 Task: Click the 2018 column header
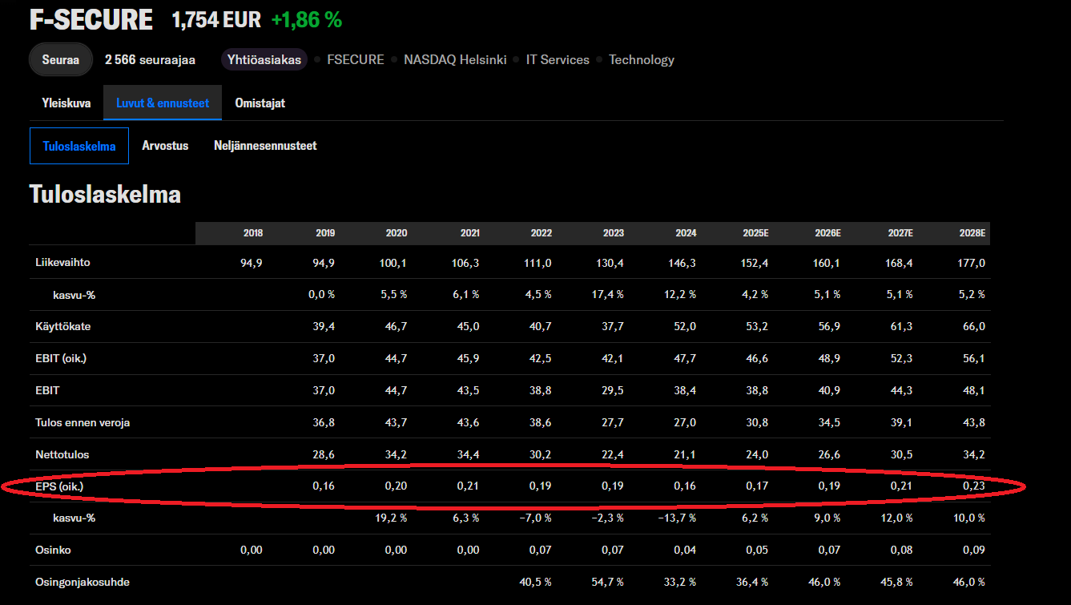coord(253,233)
